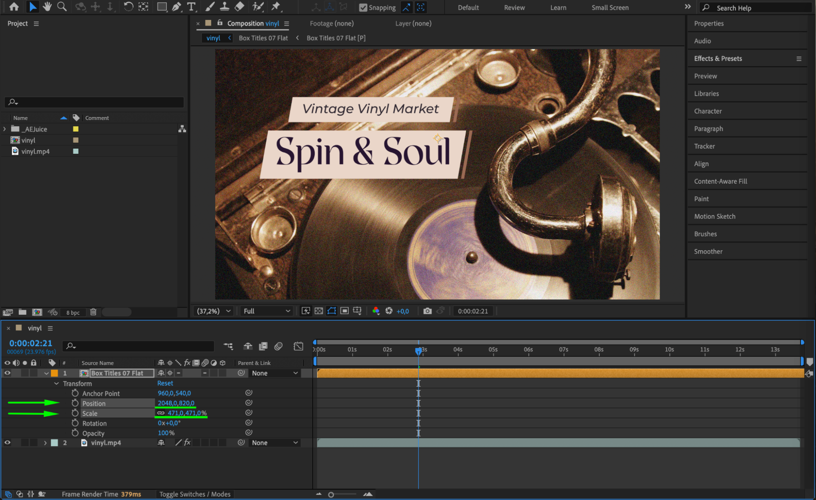This screenshot has height=500, width=816.
Task: Select the Zoom tool in toolbar
Action: (62, 7)
